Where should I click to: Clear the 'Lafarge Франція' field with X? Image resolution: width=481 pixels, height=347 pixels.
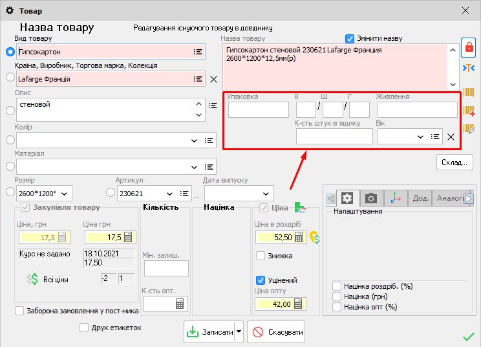(x=214, y=79)
